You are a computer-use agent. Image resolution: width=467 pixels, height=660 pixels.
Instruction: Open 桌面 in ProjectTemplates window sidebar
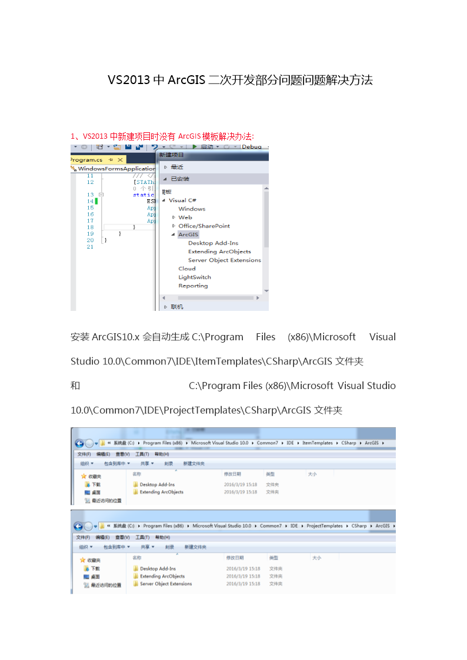point(92,577)
